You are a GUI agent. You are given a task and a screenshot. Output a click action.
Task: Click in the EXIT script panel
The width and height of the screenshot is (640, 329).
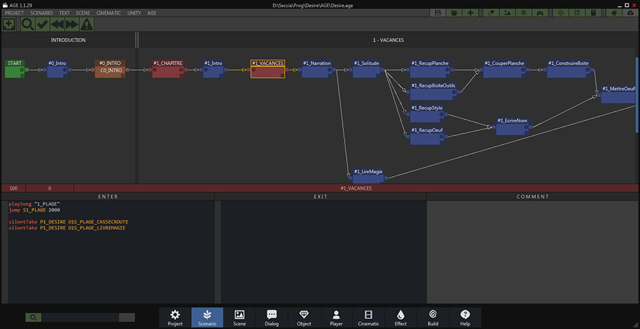321,254
